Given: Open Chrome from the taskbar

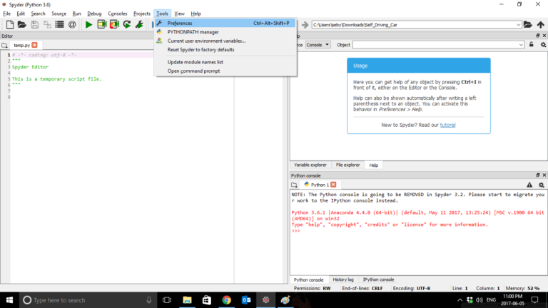Looking at the screenshot, I should 226,300.
